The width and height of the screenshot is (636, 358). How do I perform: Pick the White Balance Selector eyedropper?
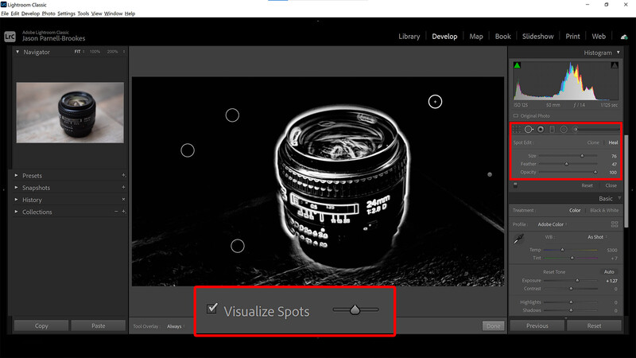[518, 239]
